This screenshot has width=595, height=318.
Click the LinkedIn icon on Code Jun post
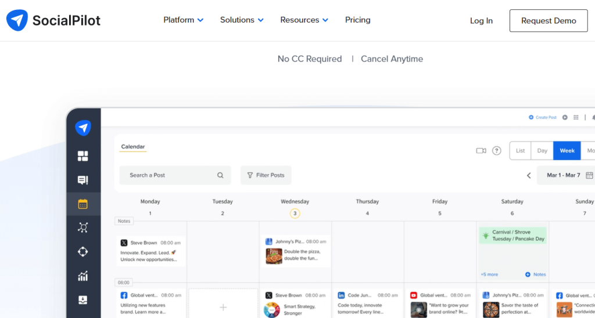(x=341, y=295)
